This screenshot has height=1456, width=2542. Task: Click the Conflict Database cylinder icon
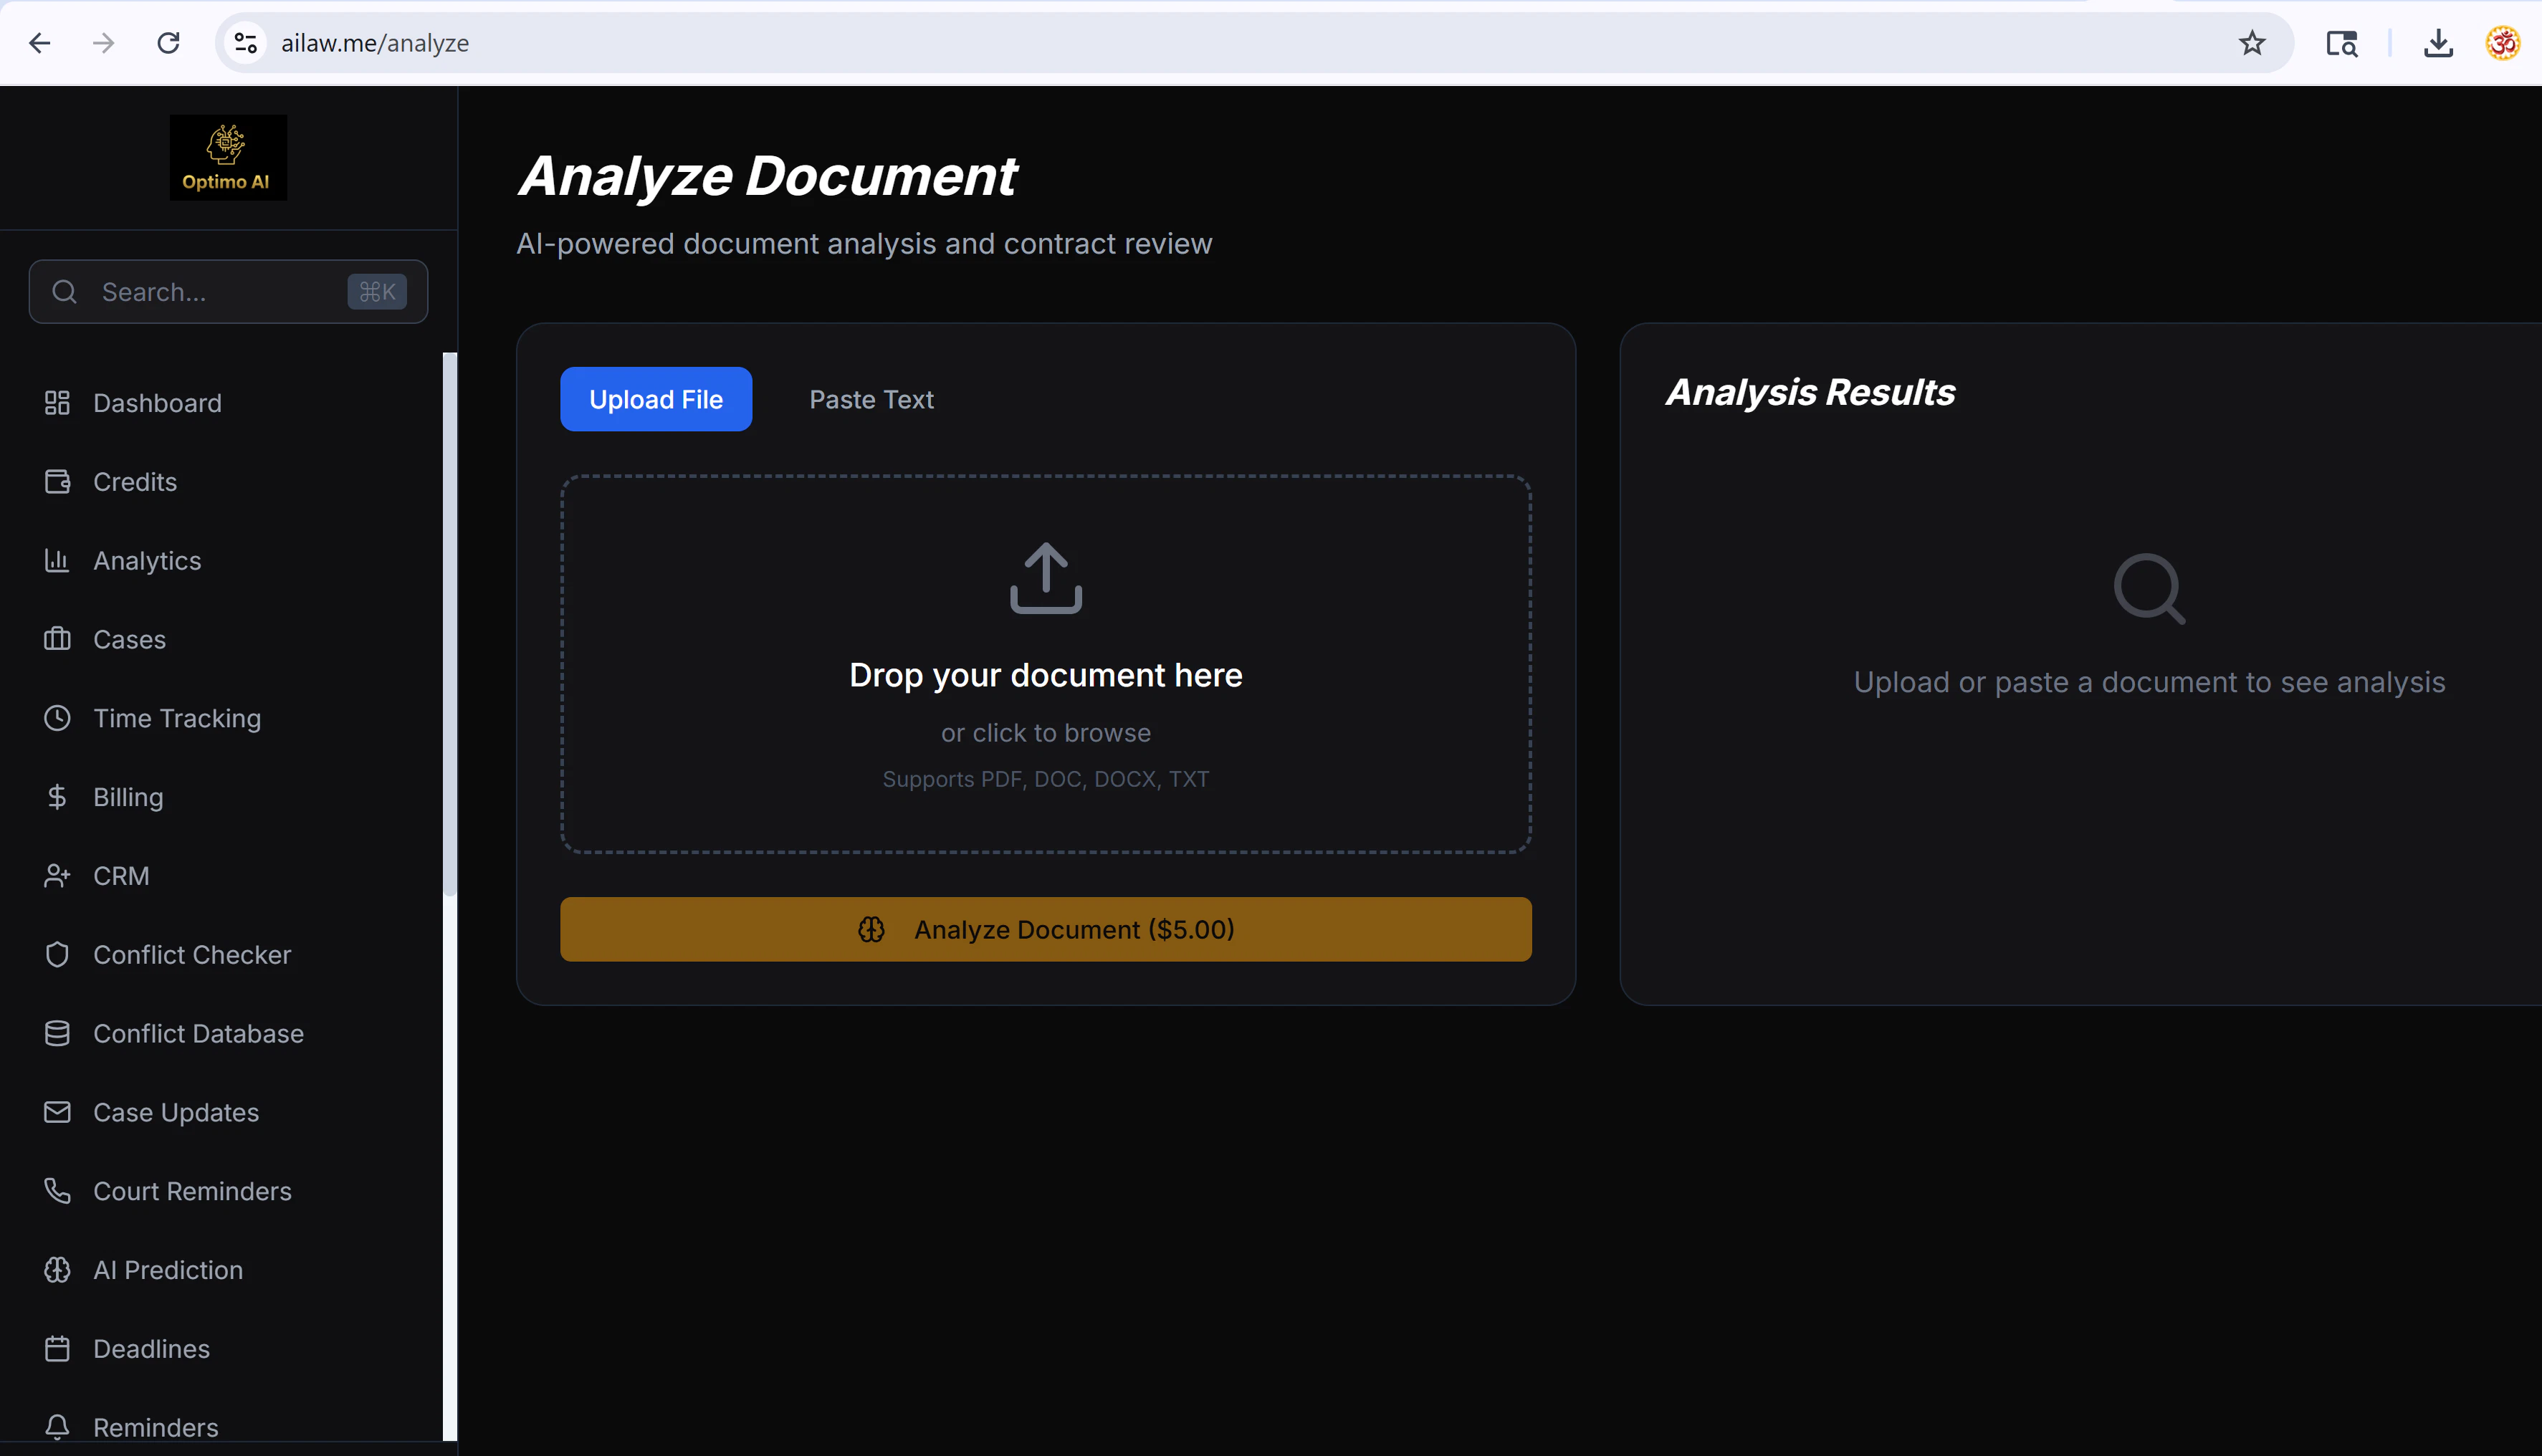coord(57,1033)
